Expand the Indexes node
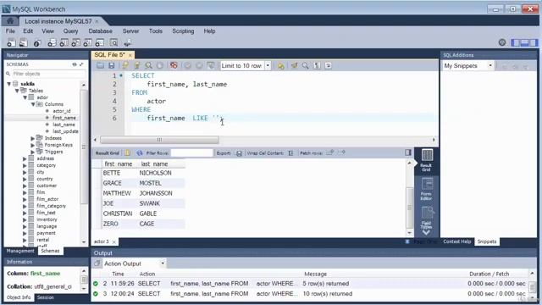542x305 pixels. tap(33, 138)
